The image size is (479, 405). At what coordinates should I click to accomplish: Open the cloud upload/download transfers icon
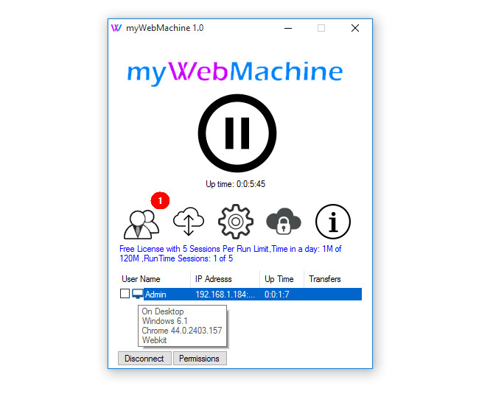point(189,221)
